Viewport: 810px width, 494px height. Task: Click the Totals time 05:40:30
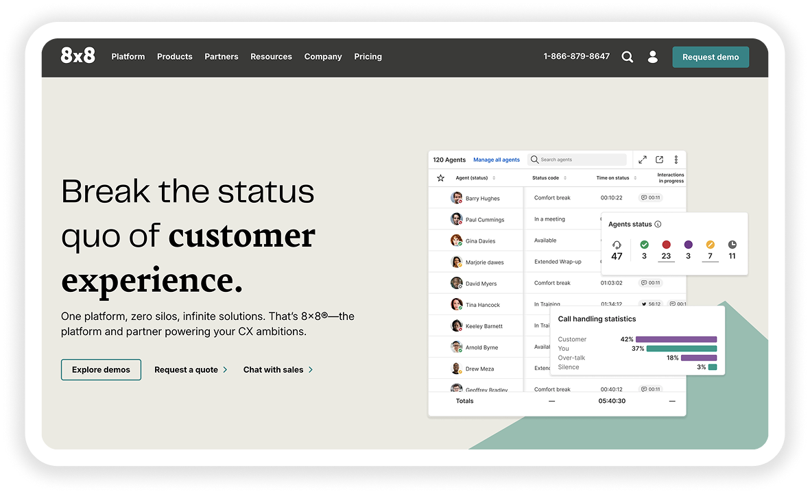click(612, 401)
